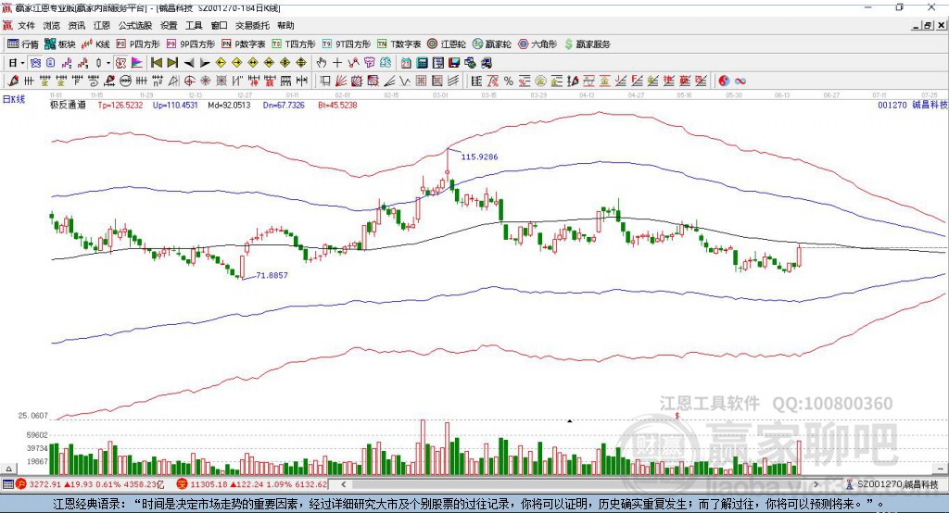Switch to the K线 candlestick chart
The height and width of the screenshot is (513, 949).
coord(95,44)
